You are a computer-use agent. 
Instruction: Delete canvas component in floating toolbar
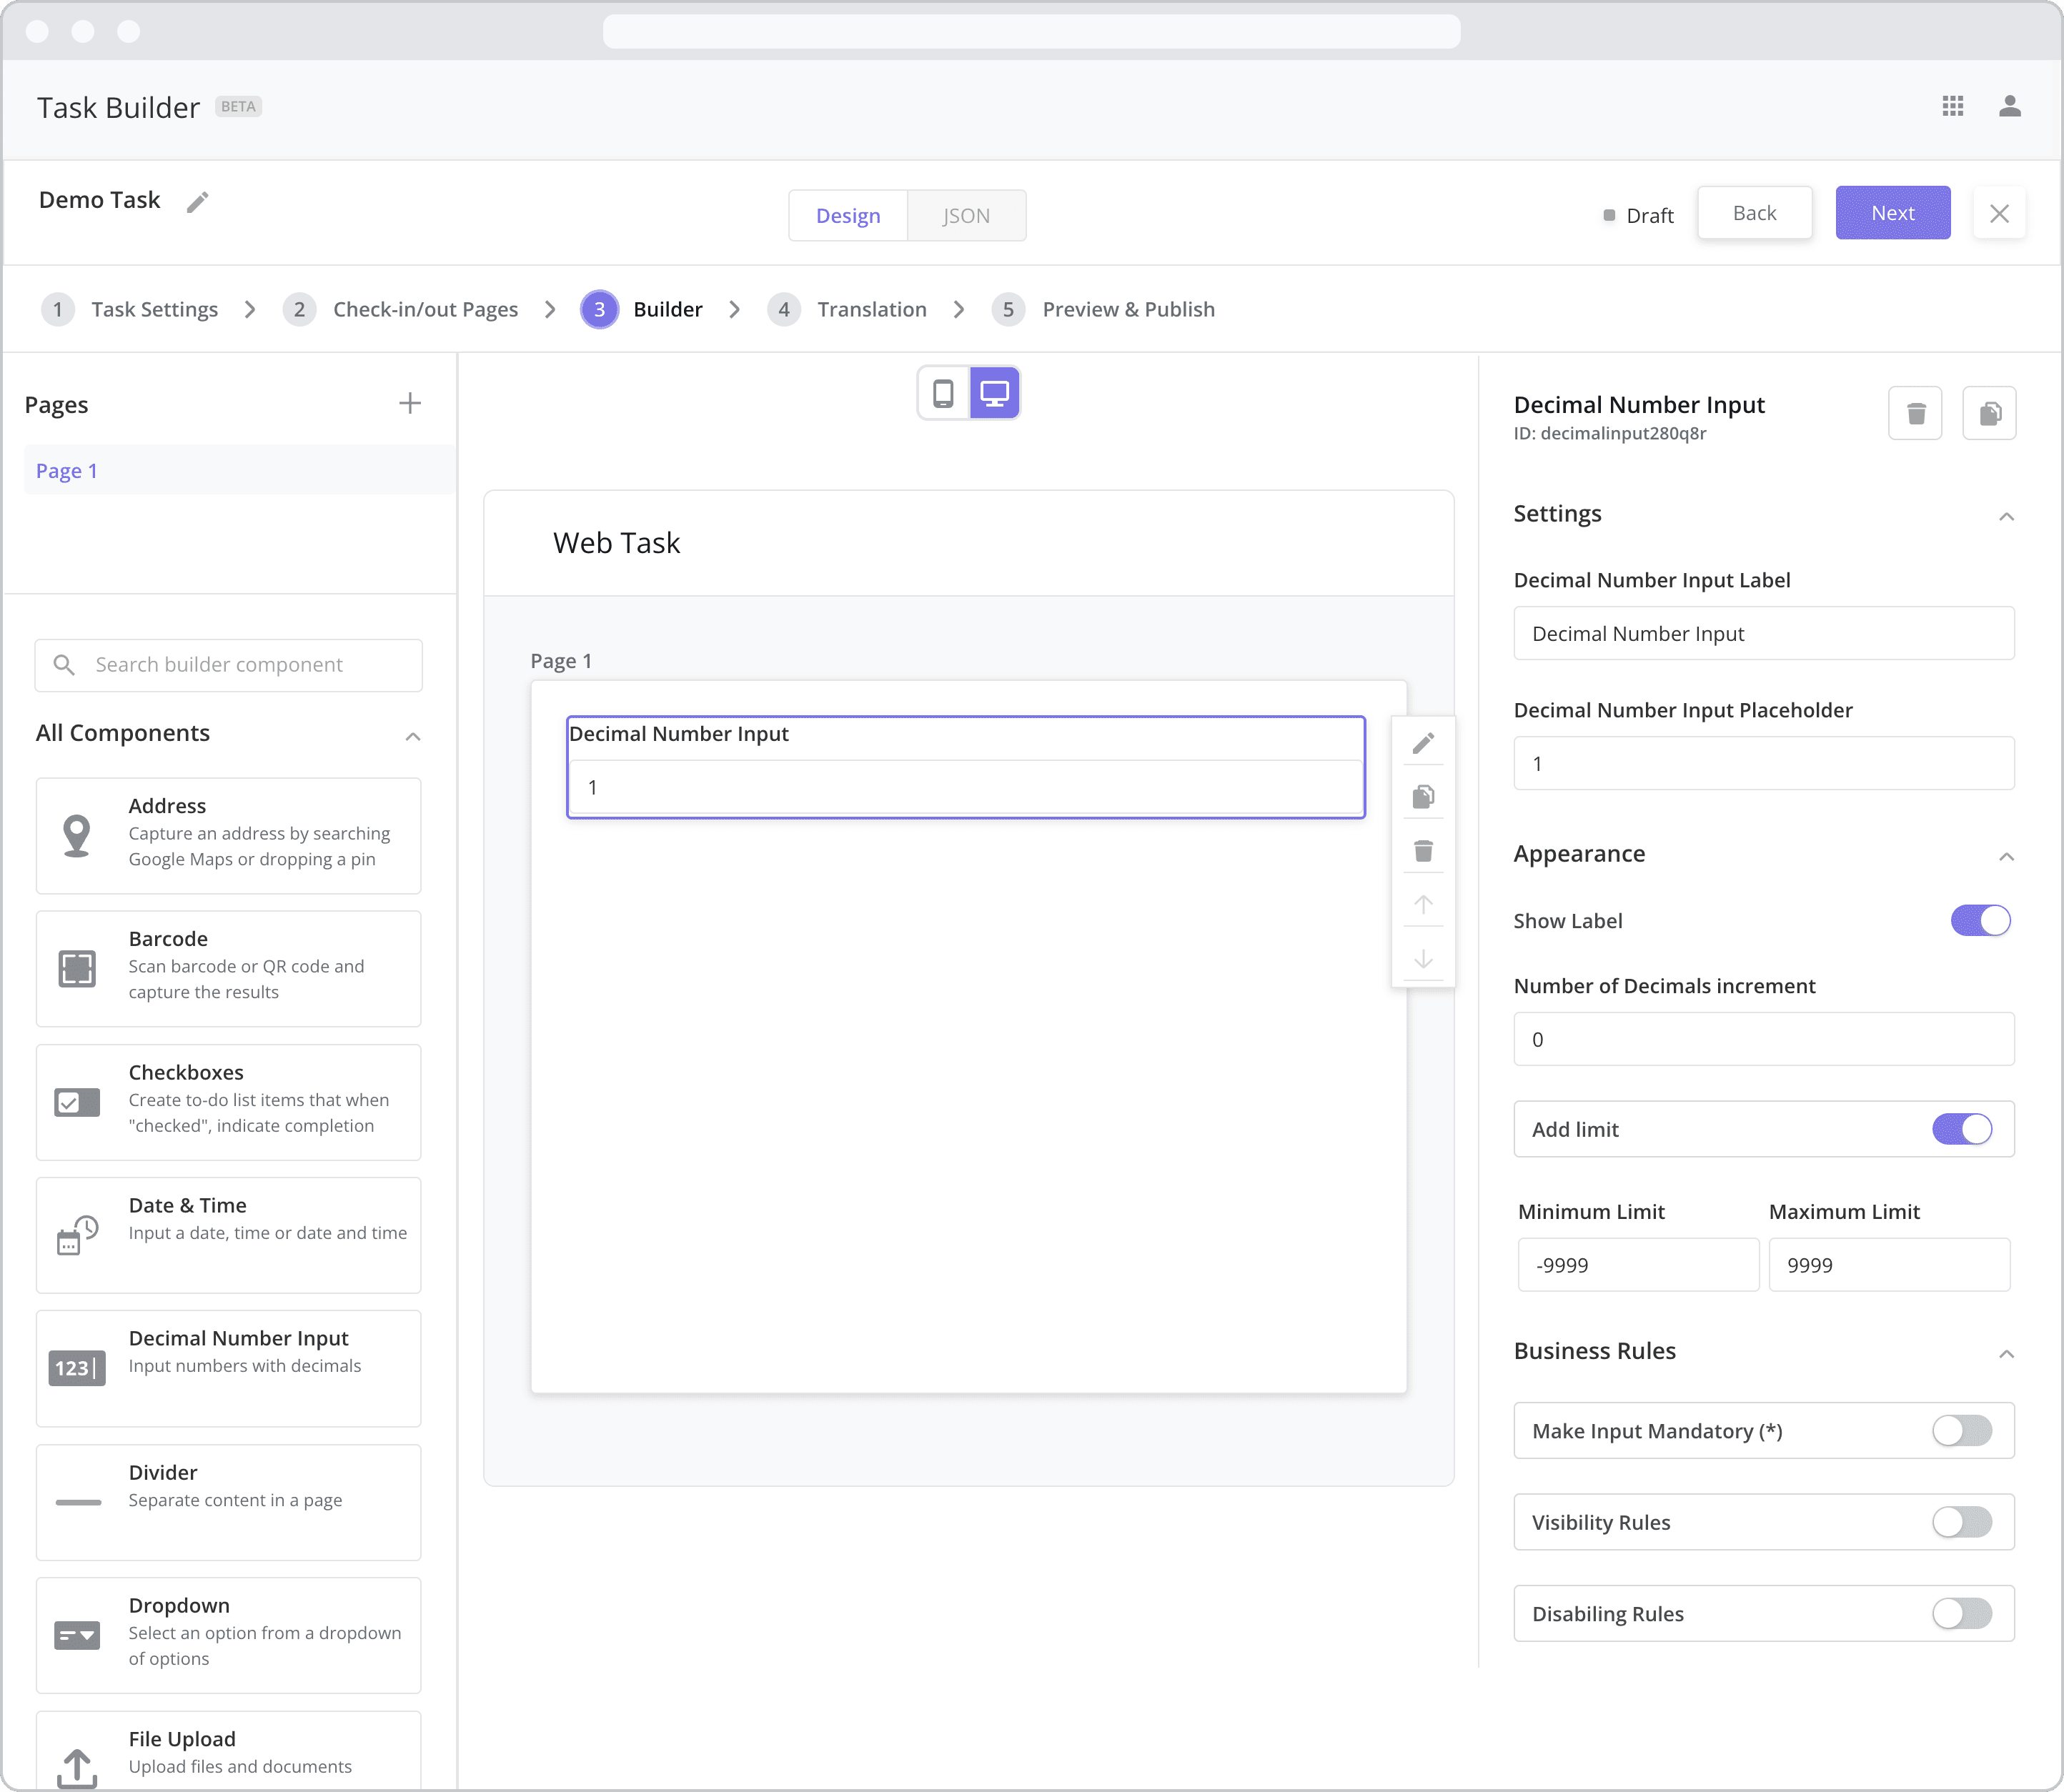[x=1423, y=851]
